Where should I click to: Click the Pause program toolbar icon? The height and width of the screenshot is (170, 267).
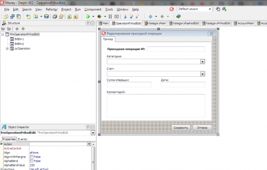point(110,17)
